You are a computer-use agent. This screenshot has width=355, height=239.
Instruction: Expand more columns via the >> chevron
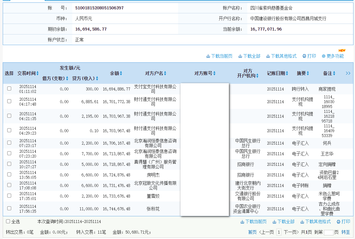tap(348, 73)
